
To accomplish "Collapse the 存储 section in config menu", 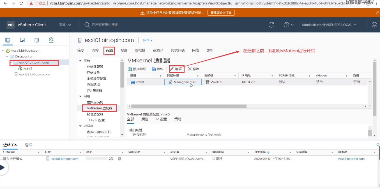I will pos(80,61).
